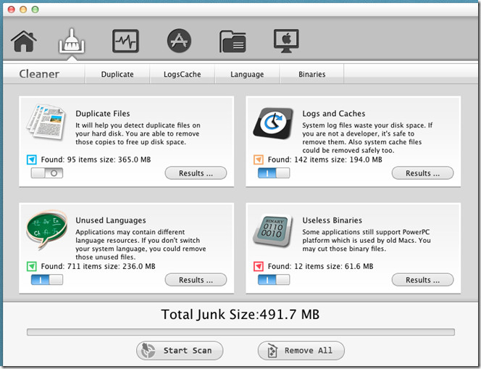Screen dimensions: 481x369
Task: Switch to the Language tab
Action: click(247, 74)
